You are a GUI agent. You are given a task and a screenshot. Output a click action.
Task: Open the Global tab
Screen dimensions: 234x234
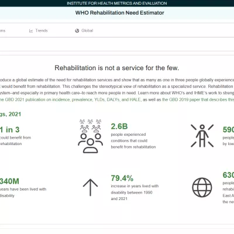84,30
